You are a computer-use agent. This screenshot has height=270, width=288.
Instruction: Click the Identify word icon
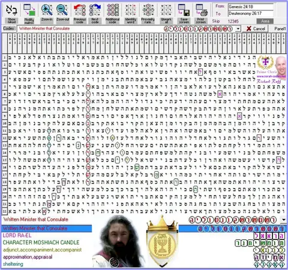click(130, 10)
